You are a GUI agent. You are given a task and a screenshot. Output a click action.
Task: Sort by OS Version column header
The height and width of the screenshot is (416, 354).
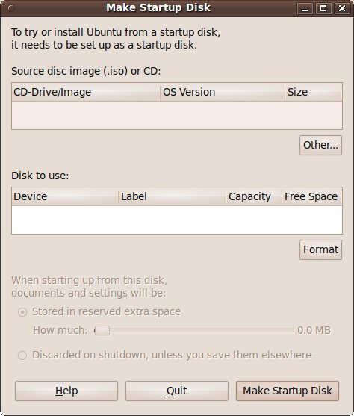[223, 92]
